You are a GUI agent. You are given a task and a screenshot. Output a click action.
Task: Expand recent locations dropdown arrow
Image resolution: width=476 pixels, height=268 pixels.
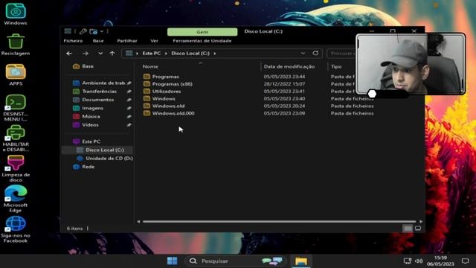coord(100,54)
